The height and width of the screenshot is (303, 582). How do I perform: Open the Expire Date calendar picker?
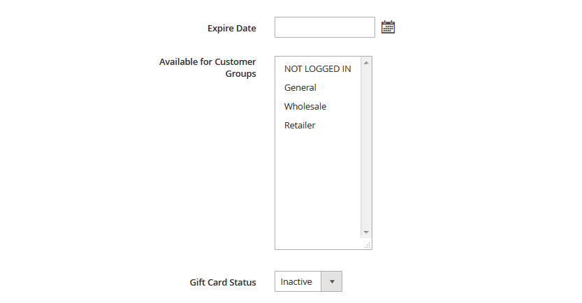click(x=388, y=27)
